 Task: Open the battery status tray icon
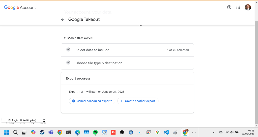point(237,132)
